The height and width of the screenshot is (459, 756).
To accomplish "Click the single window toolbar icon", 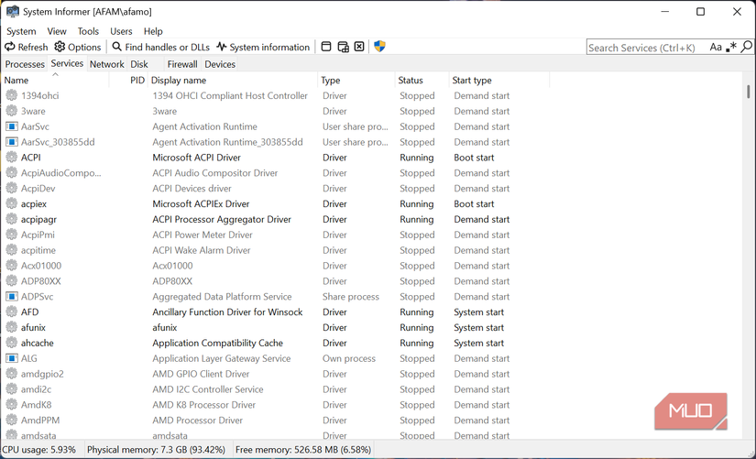I will pyautogui.click(x=326, y=47).
